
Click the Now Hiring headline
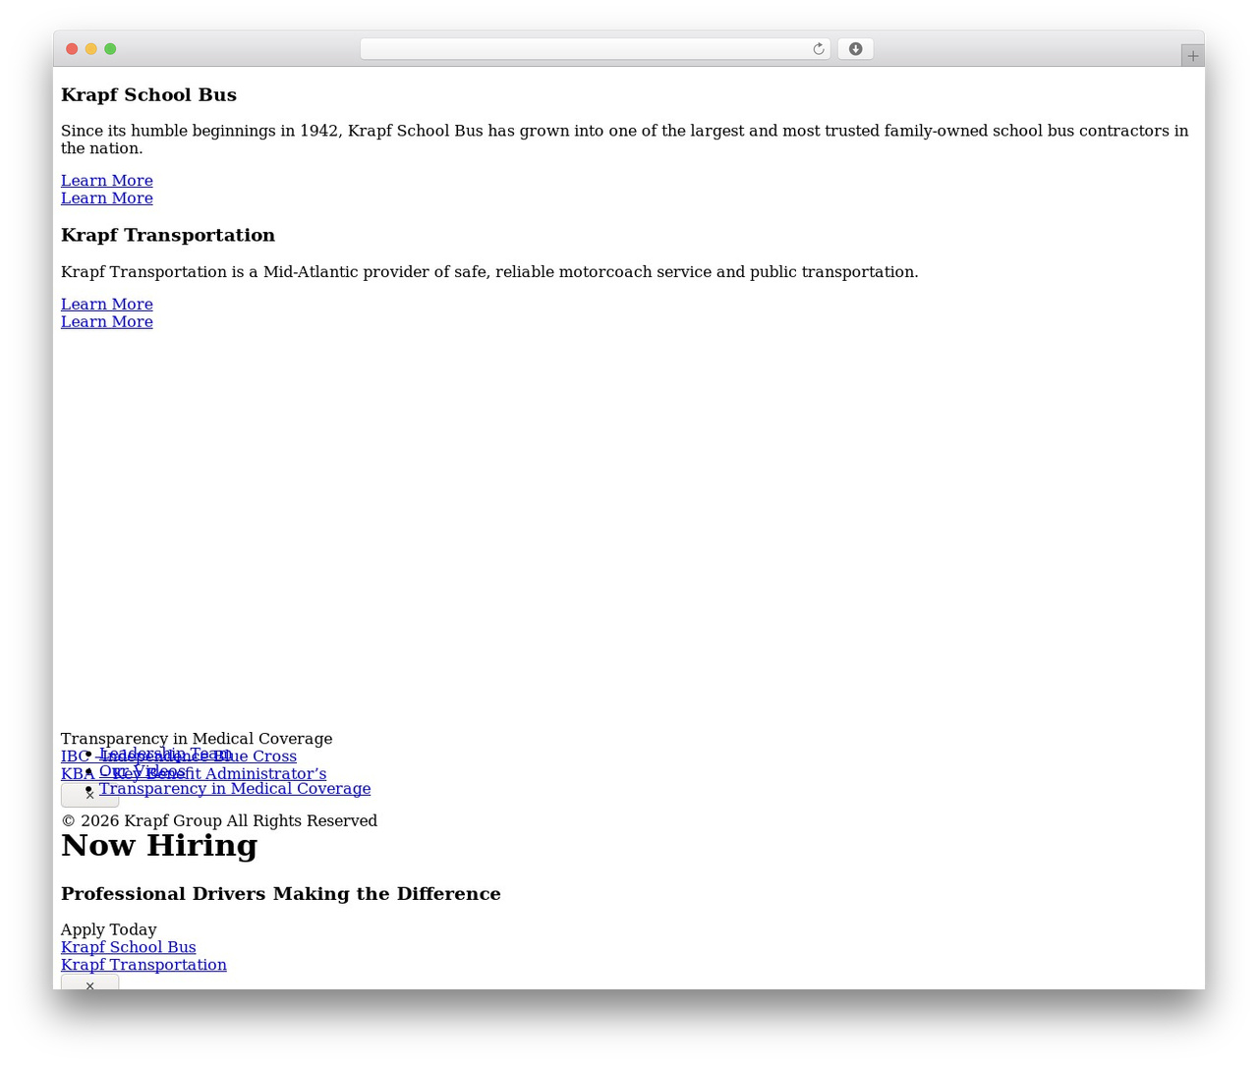[x=159, y=846]
